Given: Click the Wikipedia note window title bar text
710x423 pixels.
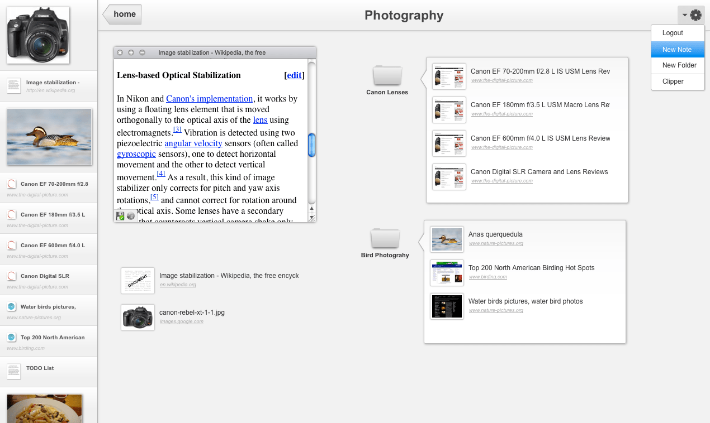Looking at the screenshot, I should pos(212,52).
